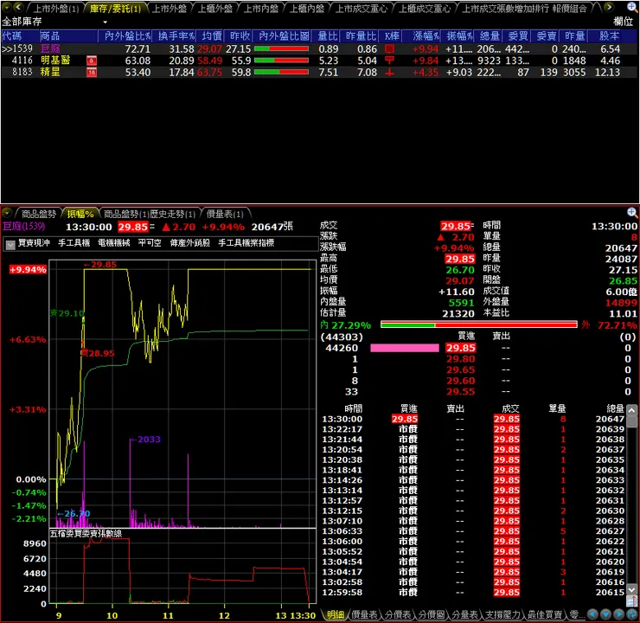Click the 13:22:17 trade detail row

(x=473, y=429)
